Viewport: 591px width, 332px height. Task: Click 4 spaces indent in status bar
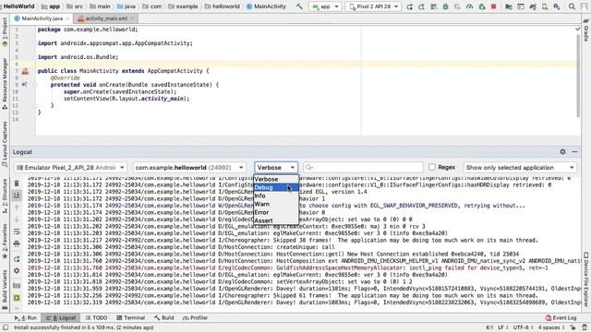pyautogui.click(x=551, y=327)
